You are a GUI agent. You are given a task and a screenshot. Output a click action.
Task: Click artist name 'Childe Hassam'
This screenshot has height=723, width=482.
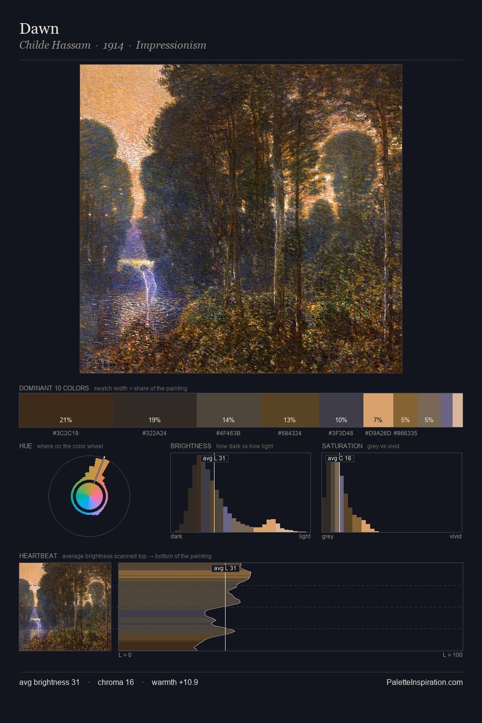(55, 45)
